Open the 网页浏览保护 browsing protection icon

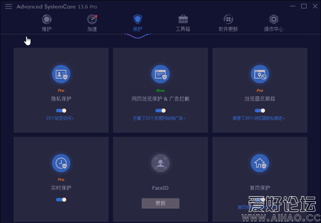point(160,74)
